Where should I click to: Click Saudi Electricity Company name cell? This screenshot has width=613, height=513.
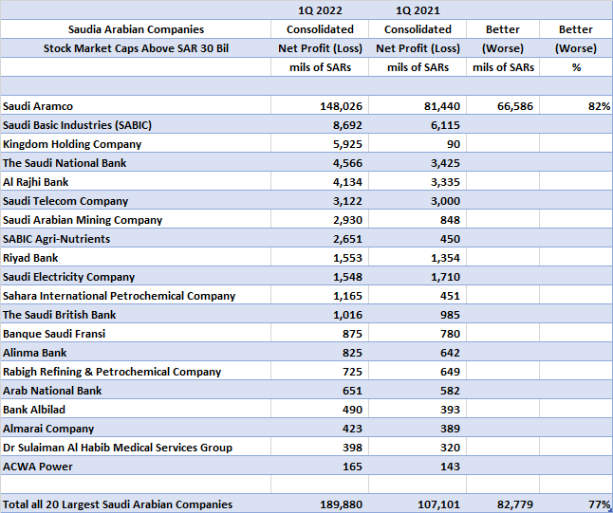tap(136, 276)
